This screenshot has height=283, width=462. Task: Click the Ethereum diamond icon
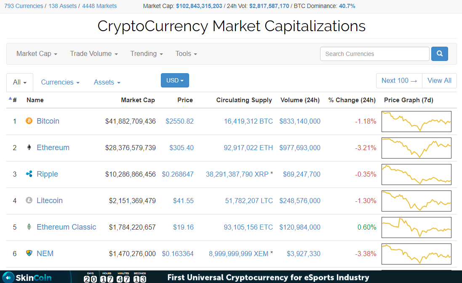click(x=29, y=148)
